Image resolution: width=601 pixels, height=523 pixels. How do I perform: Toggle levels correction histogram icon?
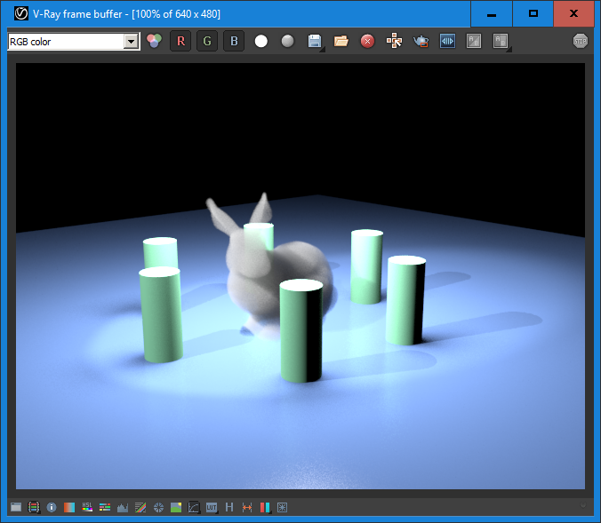click(123, 507)
